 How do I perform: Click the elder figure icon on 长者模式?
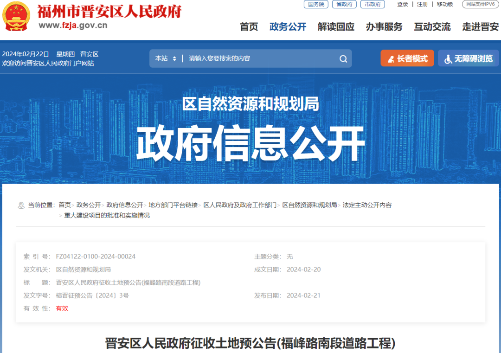pos(392,58)
